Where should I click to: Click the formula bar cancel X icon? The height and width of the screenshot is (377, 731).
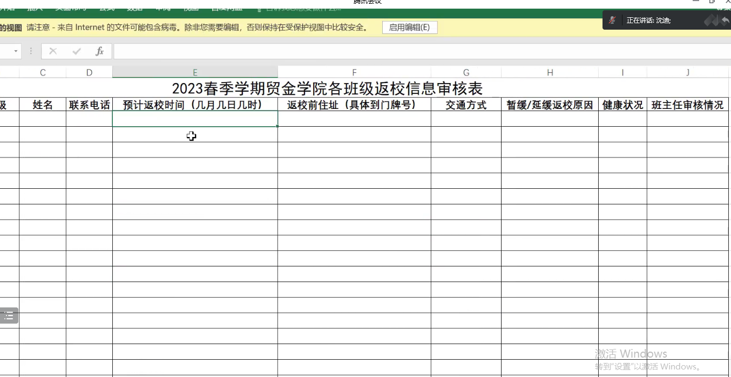coord(53,51)
